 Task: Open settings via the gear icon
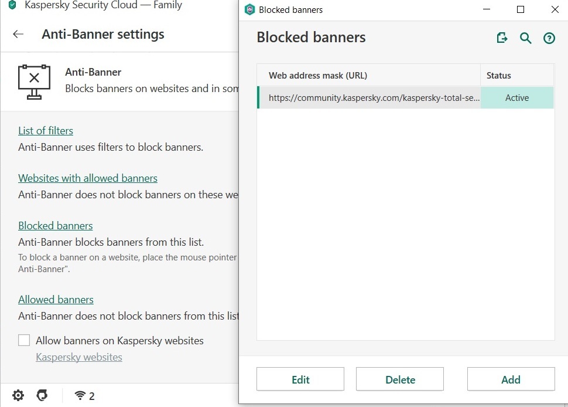click(x=18, y=395)
